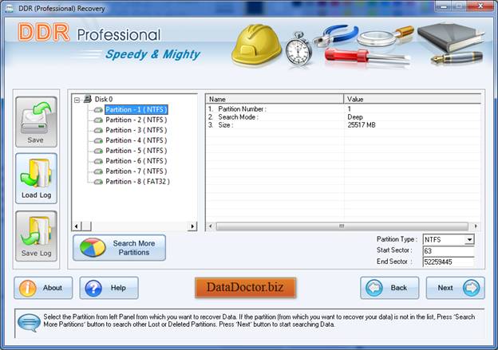Click details table scrollbar right arrow
Image resolution: width=498 pixels, height=350 pixels.
tap(476, 226)
